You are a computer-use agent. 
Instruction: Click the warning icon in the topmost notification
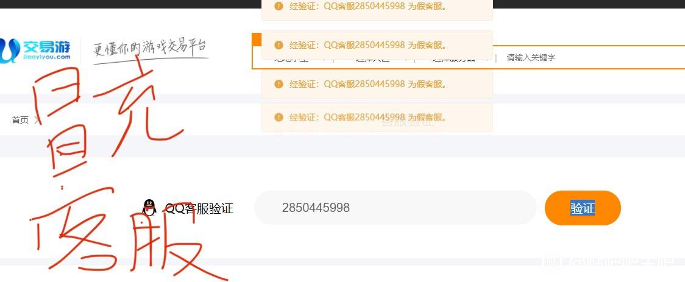point(279,6)
